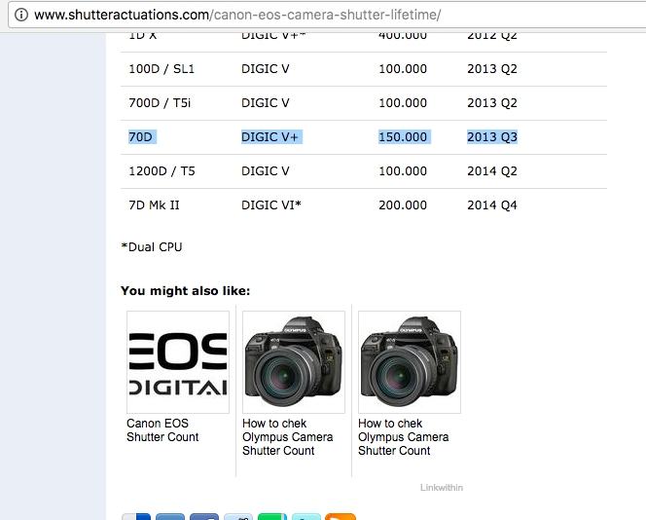
Task: Select the '2014 Q2' date cell
Action: click(x=492, y=171)
